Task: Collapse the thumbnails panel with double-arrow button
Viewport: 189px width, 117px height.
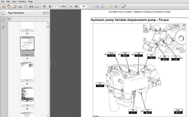Action: click(45, 13)
